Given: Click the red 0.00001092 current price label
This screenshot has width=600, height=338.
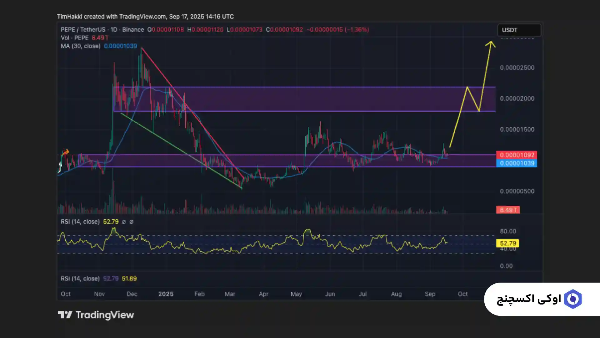Looking at the screenshot, I should pyautogui.click(x=517, y=155).
